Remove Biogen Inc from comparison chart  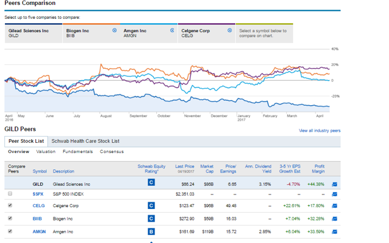tap(114, 30)
